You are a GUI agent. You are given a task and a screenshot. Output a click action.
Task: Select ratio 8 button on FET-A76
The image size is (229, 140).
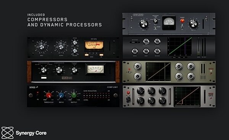pos(90,55)
